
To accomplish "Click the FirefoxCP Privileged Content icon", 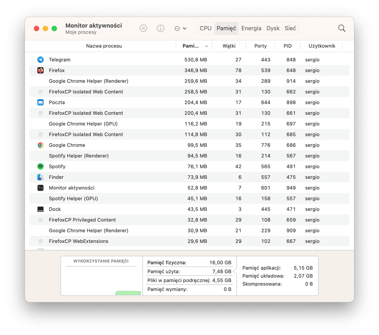I will (x=41, y=220).
